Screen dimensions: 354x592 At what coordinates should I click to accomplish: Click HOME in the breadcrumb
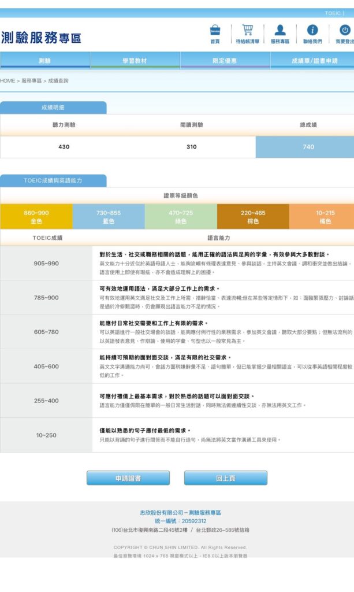click(x=8, y=81)
